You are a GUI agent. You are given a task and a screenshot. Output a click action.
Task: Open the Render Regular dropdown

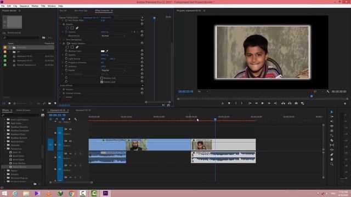click(x=113, y=70)
